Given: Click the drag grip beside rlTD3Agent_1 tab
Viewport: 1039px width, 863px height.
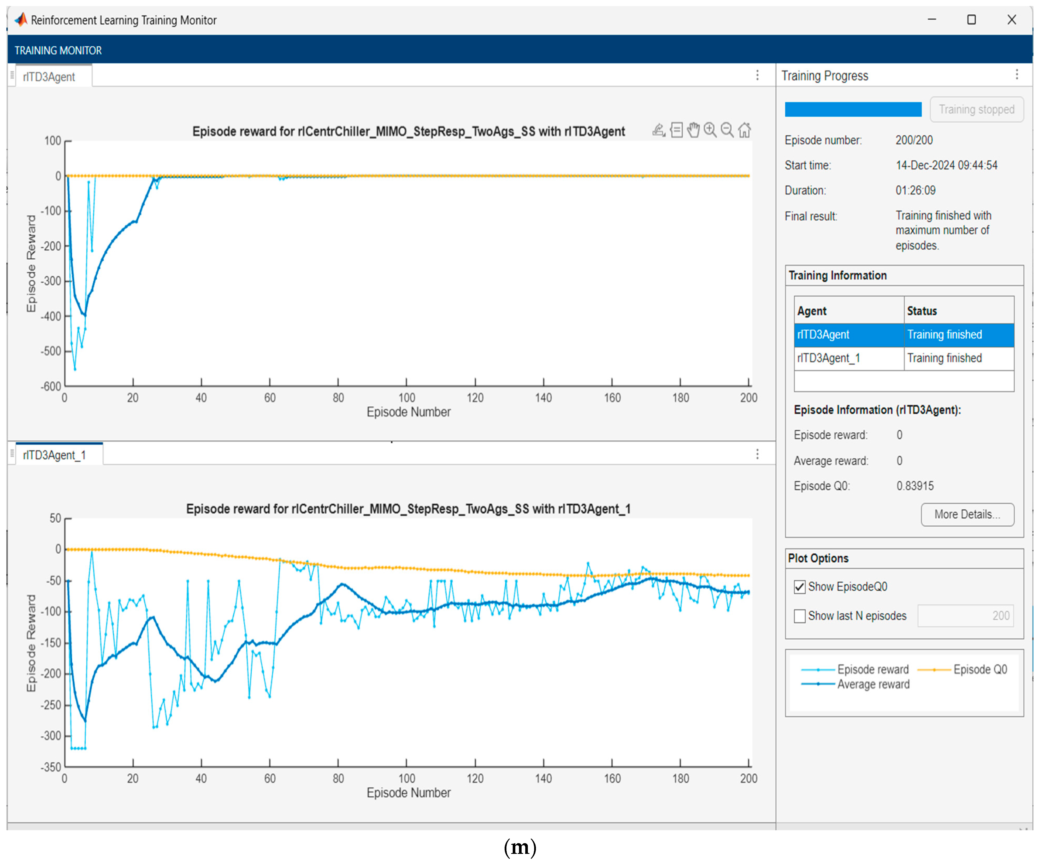Looking at the screenshot, I should coord(12,454).
